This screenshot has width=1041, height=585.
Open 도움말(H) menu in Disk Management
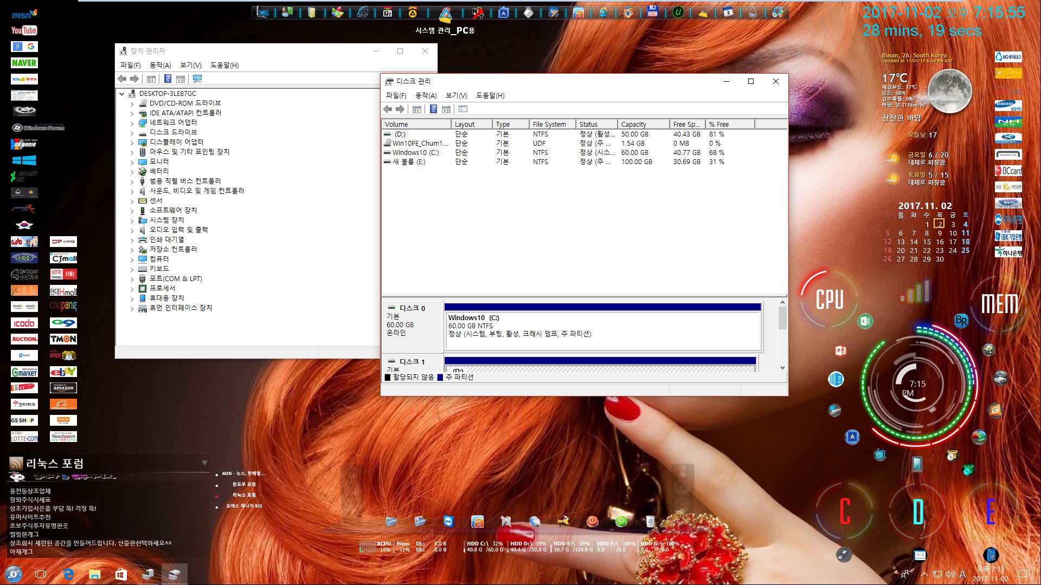tap(490, 95)
